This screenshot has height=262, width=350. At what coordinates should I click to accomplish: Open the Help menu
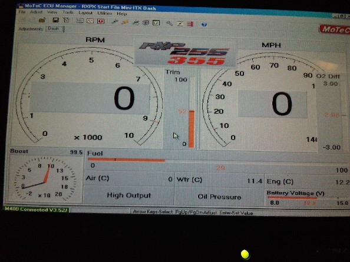pos(121,14)
